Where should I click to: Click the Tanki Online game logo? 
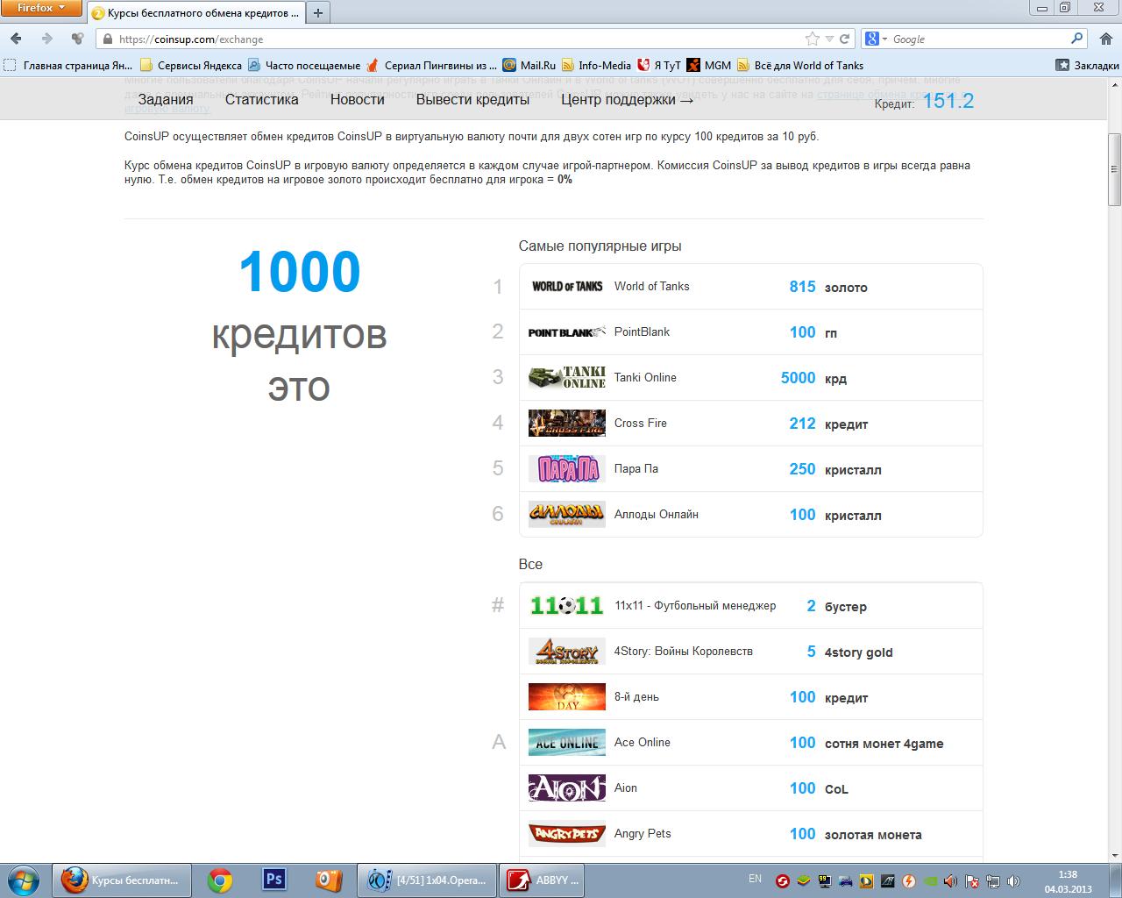(566, 378)
